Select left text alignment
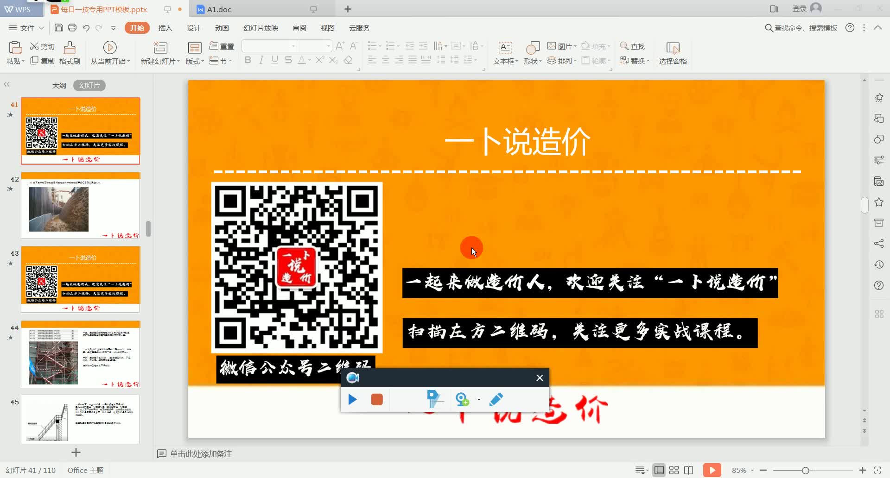The height and width of the screenshot is (478, 890). (372, 60)
